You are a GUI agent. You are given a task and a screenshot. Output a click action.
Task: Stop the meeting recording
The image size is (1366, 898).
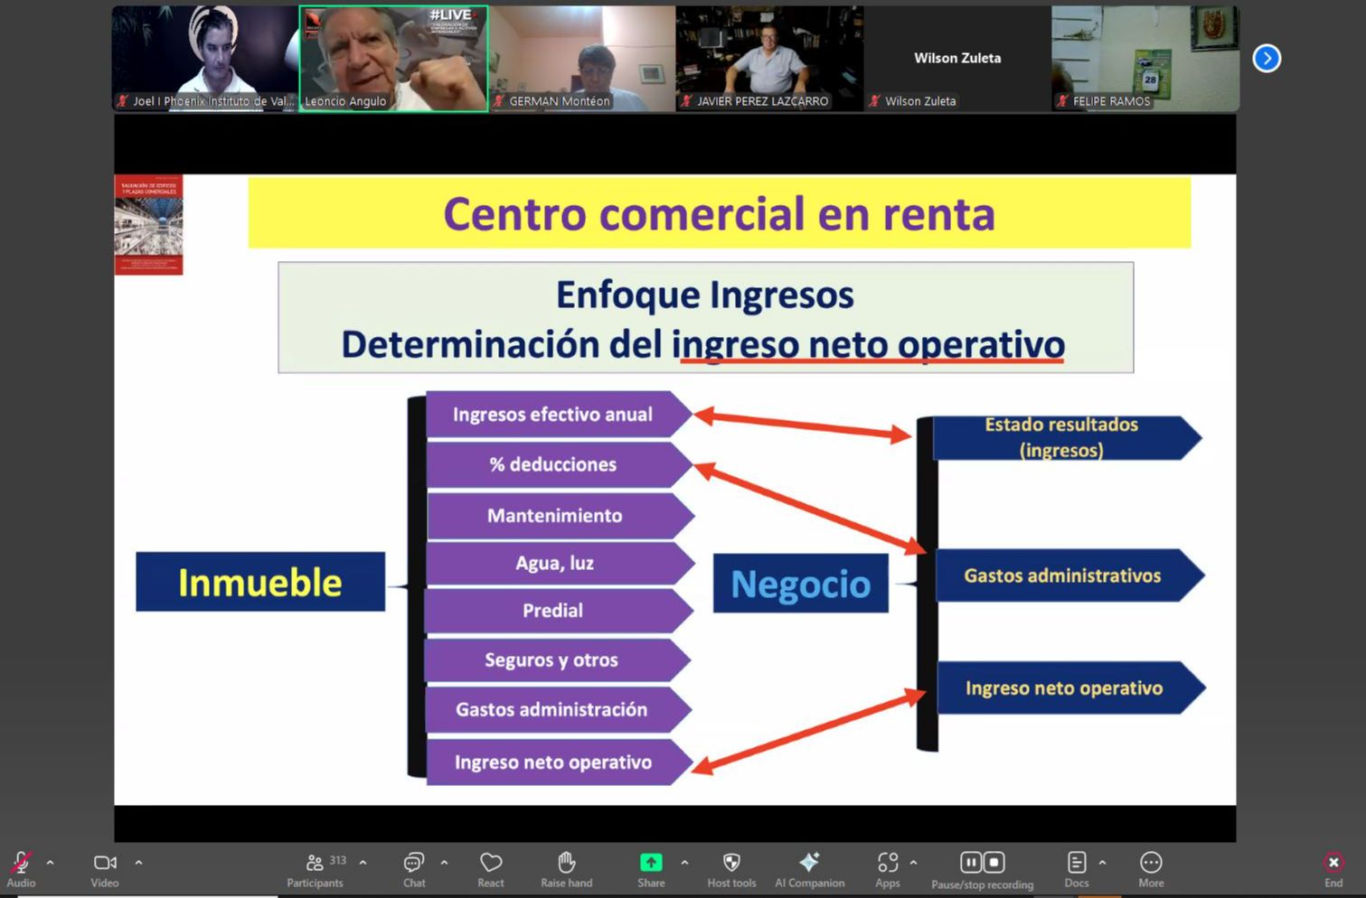994,863
